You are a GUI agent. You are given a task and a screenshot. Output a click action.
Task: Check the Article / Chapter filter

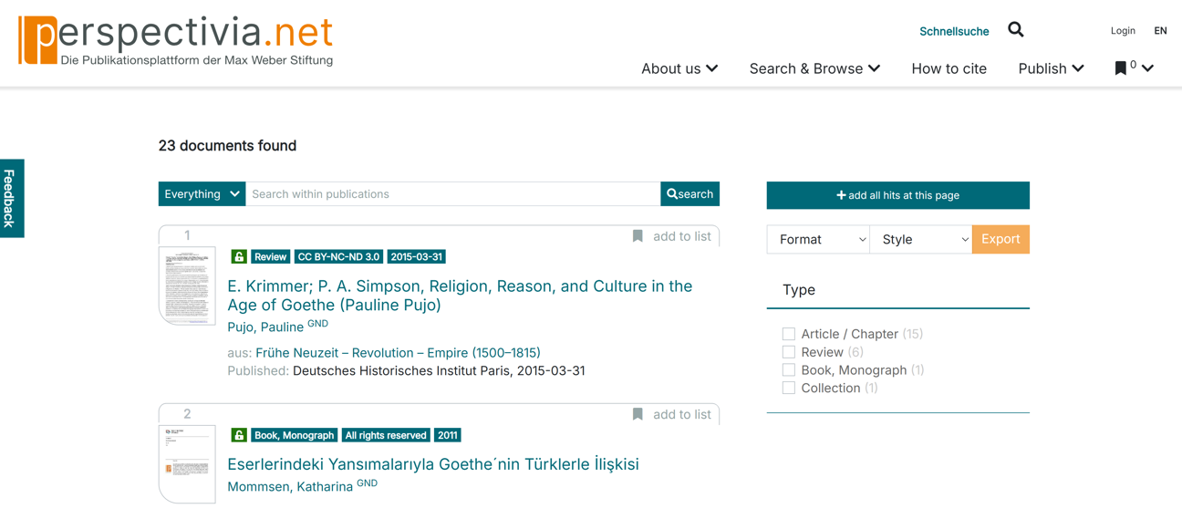click(x=789, y=334)
